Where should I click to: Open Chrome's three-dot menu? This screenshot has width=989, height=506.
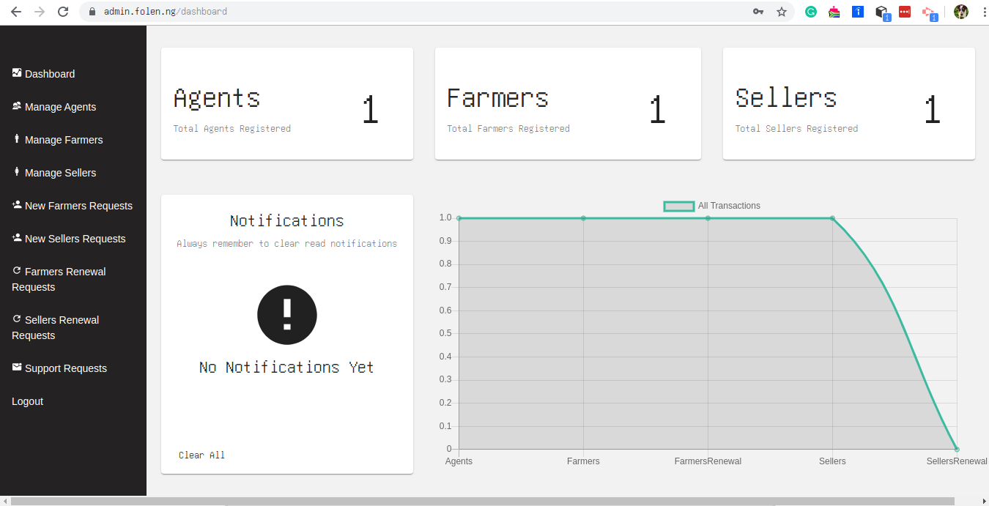[x=979, y=12]
